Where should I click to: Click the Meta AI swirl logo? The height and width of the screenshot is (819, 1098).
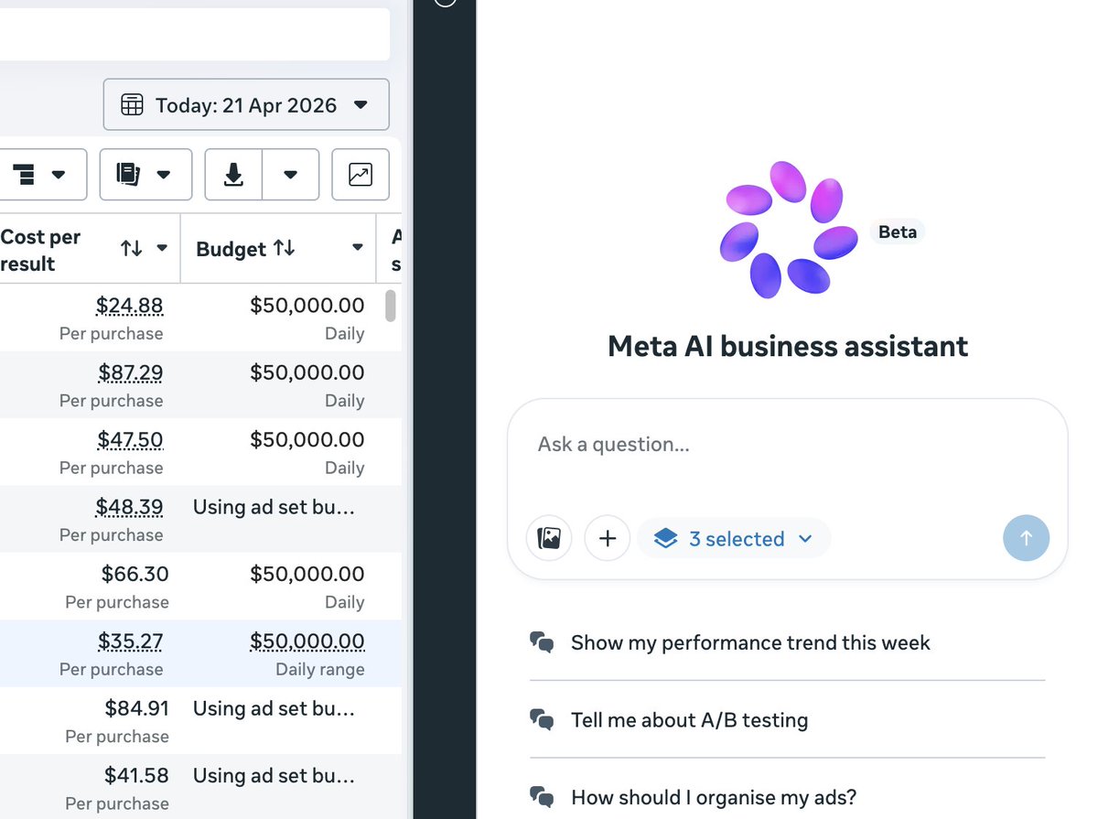pyautogui.click(x=788, y=230)
